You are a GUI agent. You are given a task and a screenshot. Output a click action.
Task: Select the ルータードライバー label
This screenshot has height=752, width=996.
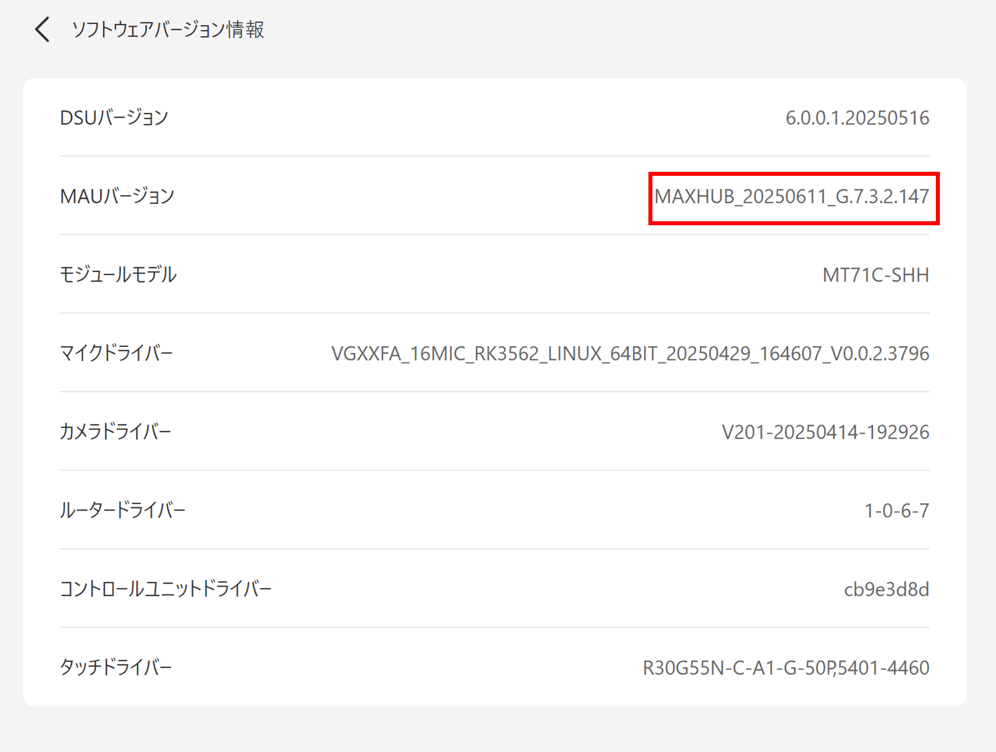tap(122, 511)
